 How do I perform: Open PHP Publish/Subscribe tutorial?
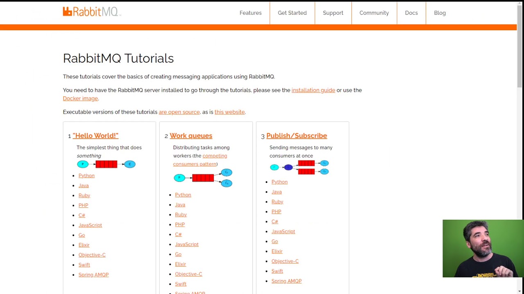tap(276, 212)
